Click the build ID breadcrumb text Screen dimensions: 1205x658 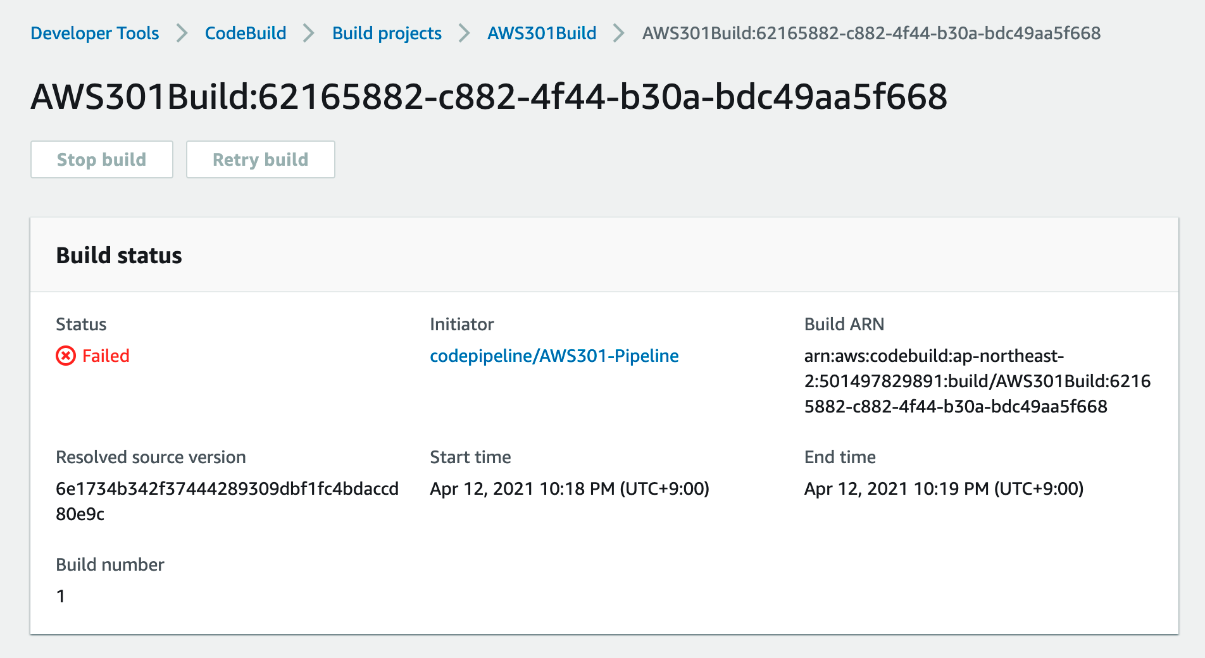pyautogui.click(x=871, y=33)
